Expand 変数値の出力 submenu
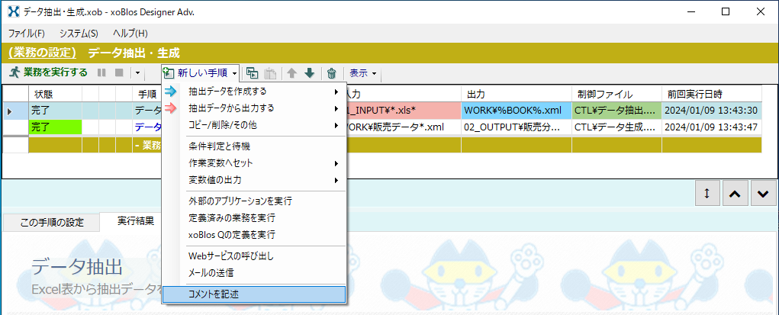Viewport: 779px width, 315px height. click(x=254, y=179)
